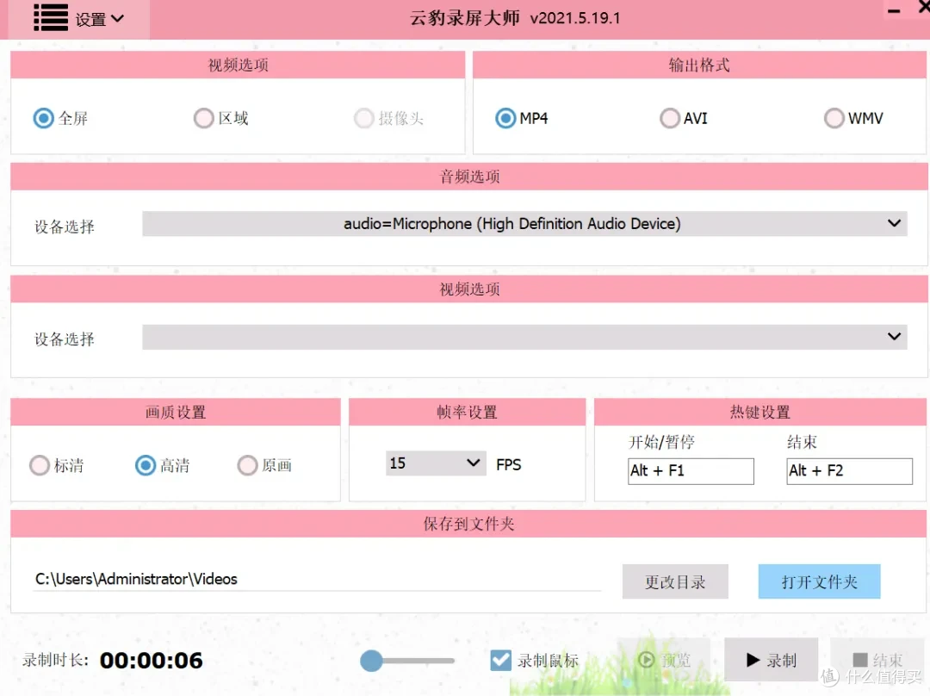This screenshot has height=696, width=930.
Task: Click 更改目录 change directory button
Action: 675,581
